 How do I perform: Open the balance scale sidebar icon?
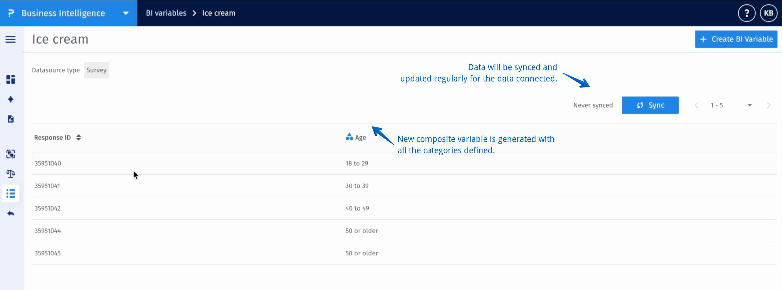click(11, 174)
